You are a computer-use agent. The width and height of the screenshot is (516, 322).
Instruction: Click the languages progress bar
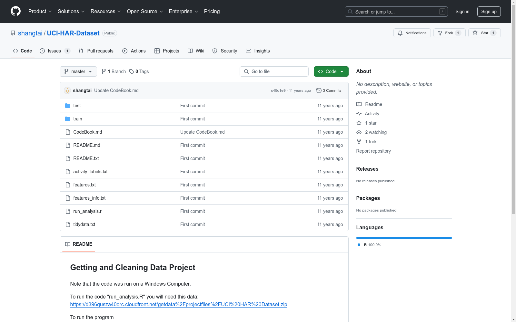(x=404, y=238)
